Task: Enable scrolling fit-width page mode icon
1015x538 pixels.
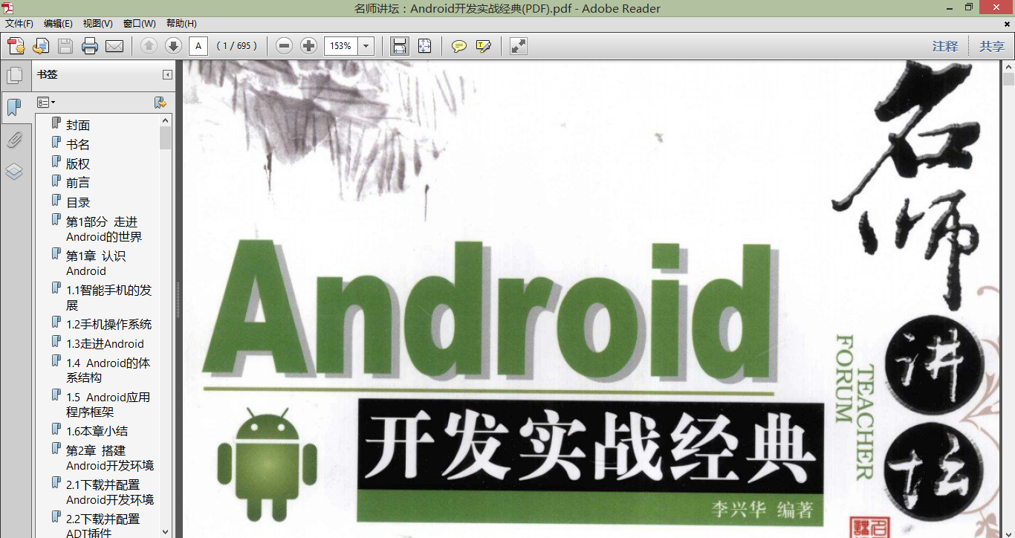Action: click(x=400, y=46)
